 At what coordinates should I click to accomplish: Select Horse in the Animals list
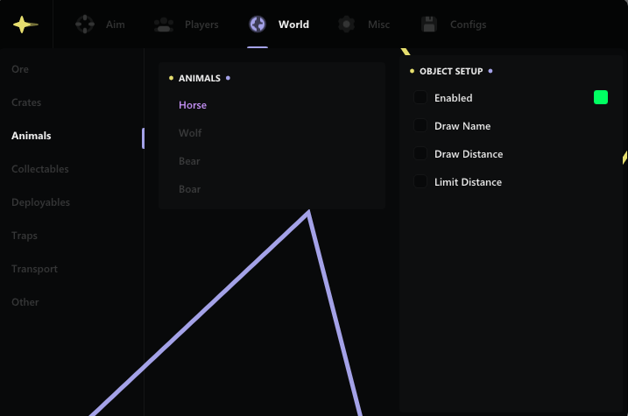coord(193,105)
